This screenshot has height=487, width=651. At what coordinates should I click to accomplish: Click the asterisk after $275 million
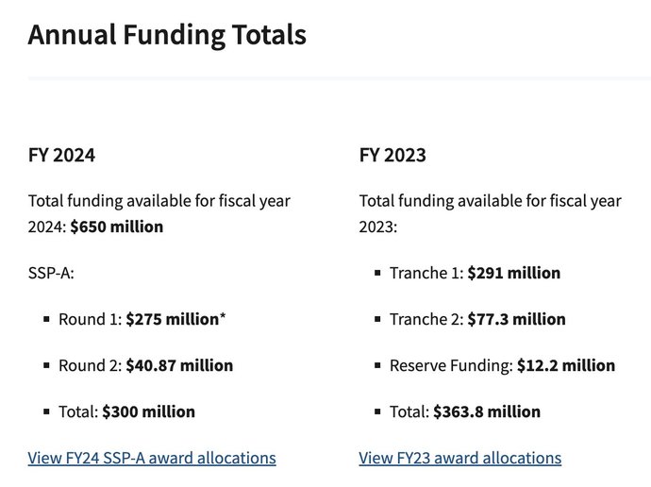(x=223, y=317)
